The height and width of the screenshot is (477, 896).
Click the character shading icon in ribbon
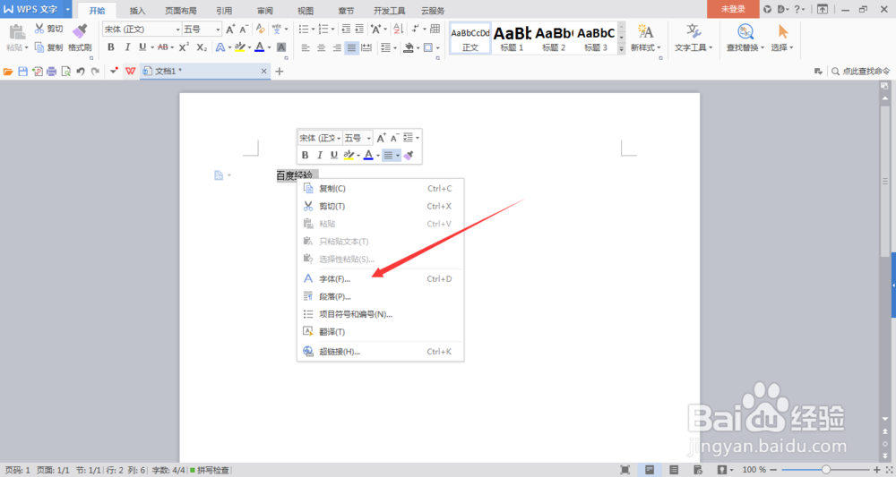(281, 47)
